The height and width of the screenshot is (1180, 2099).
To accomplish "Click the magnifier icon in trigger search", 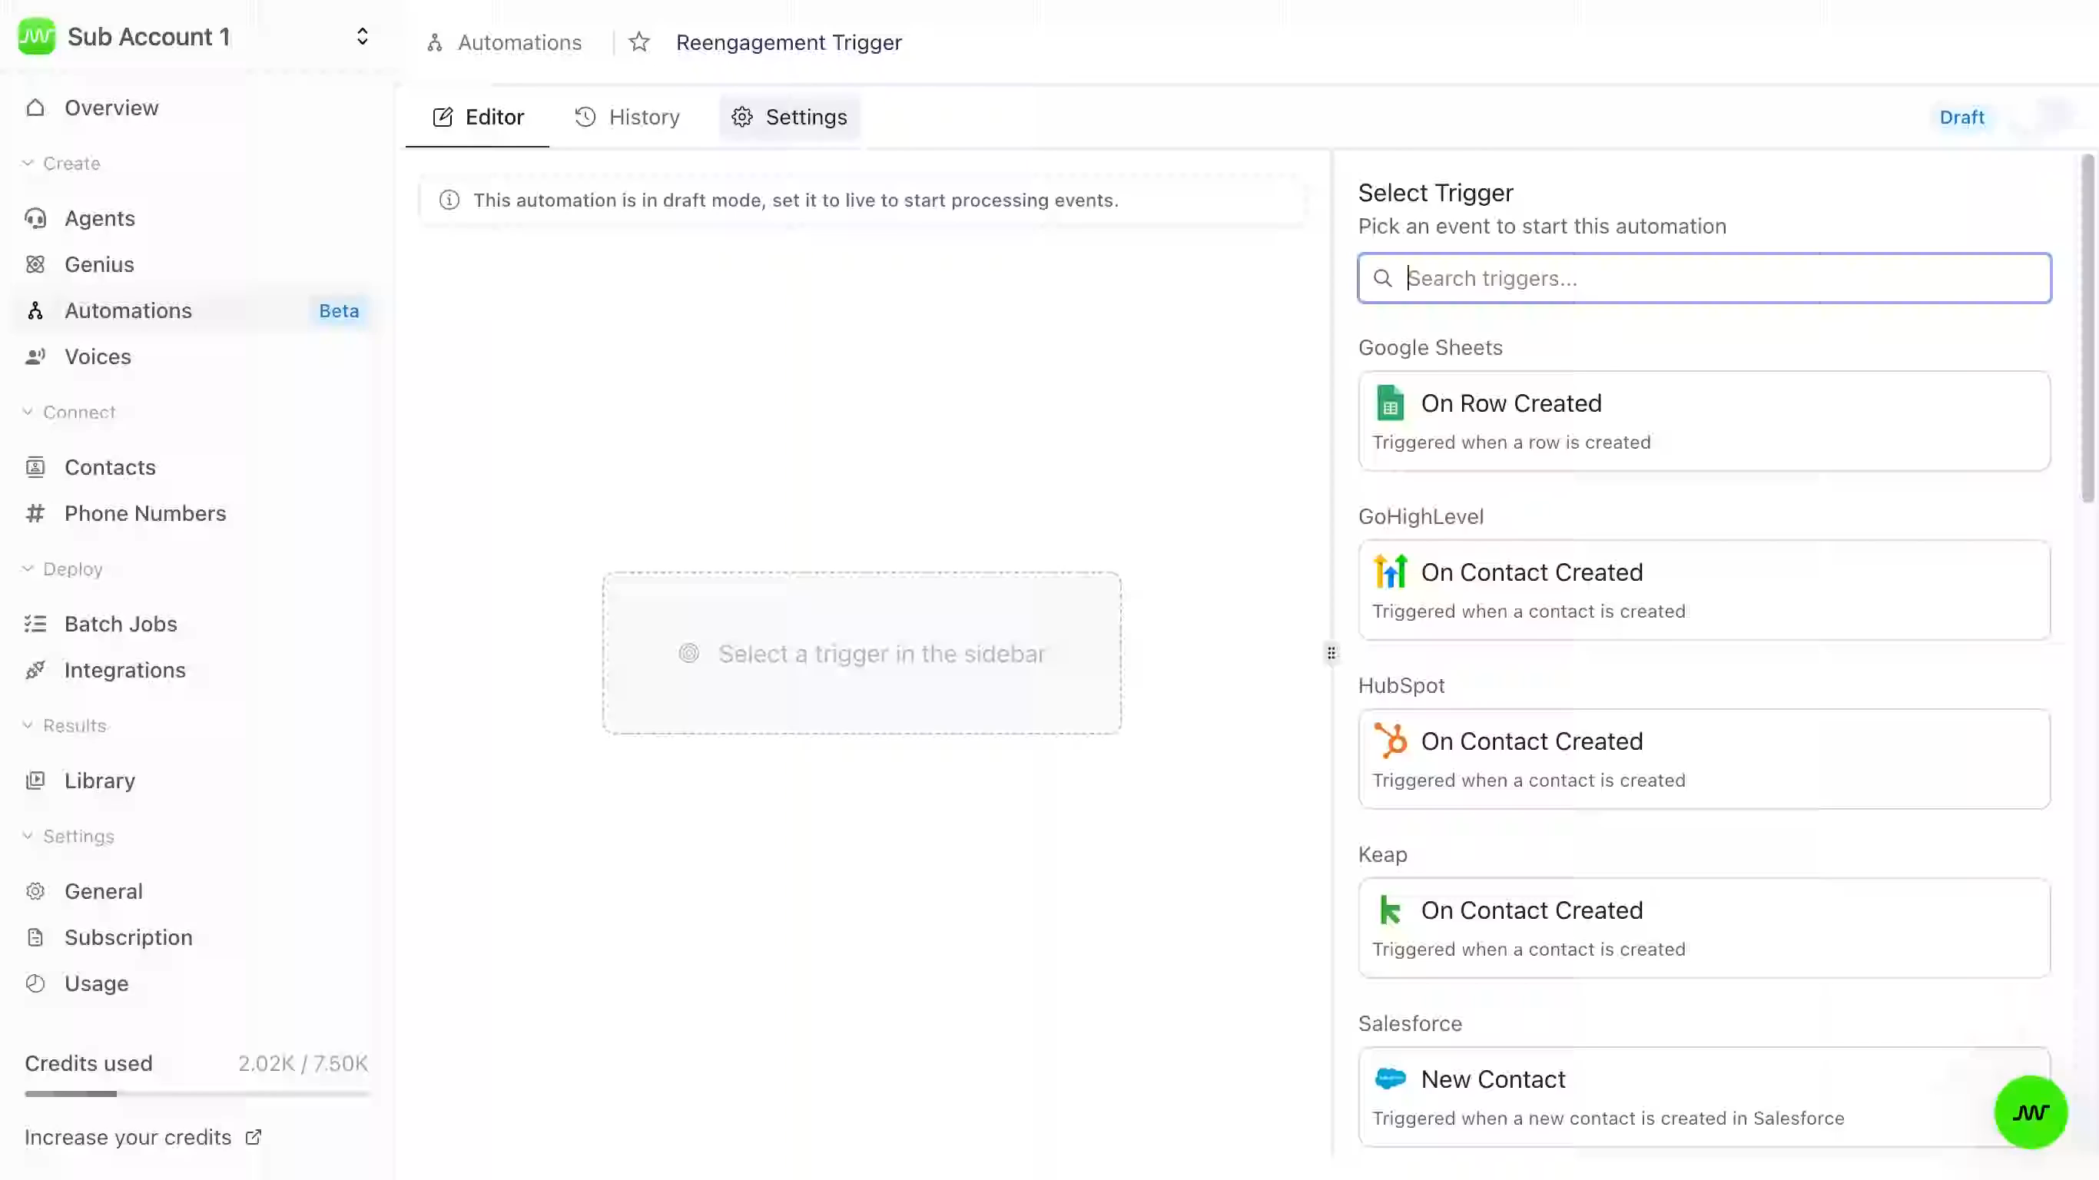I will (1382, 278).
